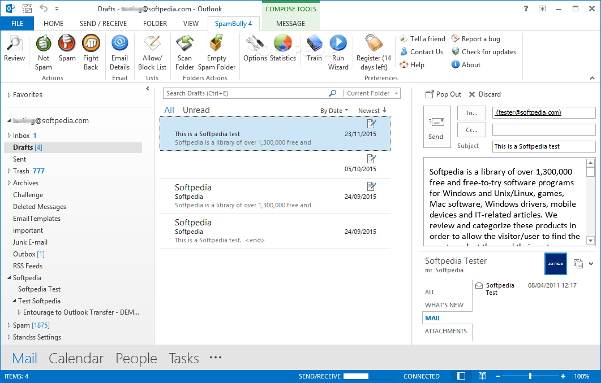This screenshot has width=601, height=383.
Task: Switch to Normal view in status bar
Action: (461, 376)
